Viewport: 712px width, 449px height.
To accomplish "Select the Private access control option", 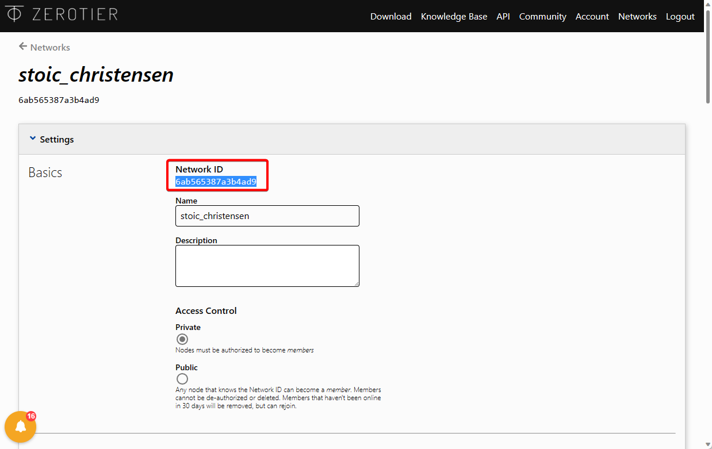I will pos(182,339).
